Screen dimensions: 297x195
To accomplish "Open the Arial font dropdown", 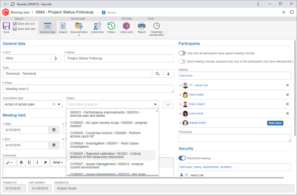I will tap(58, 162).
